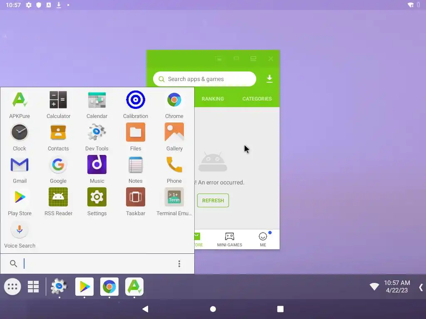Screen dimensions: 426x319
Task: Launch the RSS Reader app
Action: click(x=58, y=202)
